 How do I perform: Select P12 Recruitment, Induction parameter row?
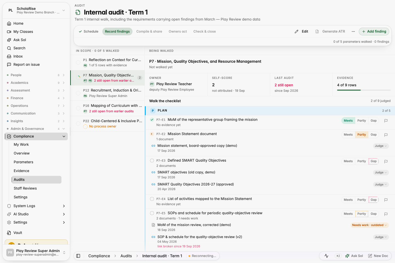pos(108,93)
